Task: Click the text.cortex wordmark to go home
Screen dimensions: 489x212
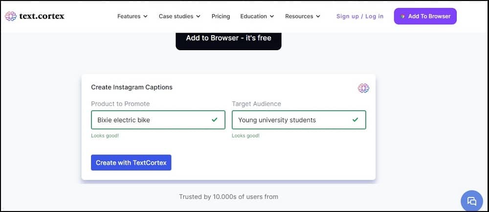Action: coord(42,16)
